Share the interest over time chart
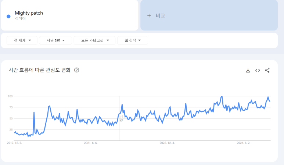Viewport: 284px width, 165px height. tap(267, 70)
